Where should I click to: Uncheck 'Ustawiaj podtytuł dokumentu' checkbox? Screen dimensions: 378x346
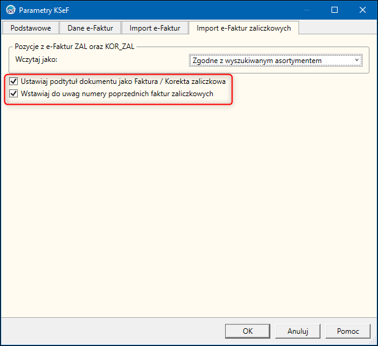(x=14, y=81)
